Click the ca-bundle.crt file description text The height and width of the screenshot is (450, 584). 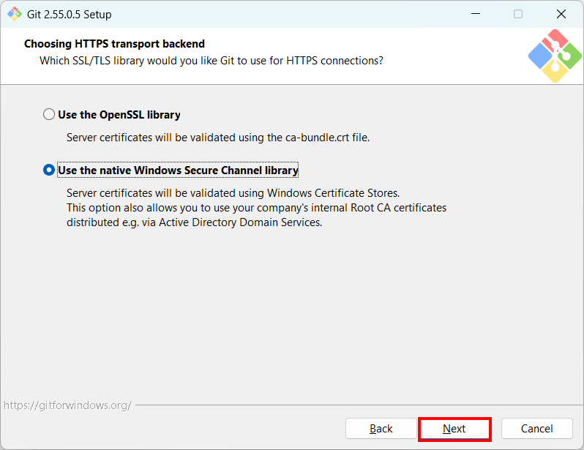coord(218,138)
